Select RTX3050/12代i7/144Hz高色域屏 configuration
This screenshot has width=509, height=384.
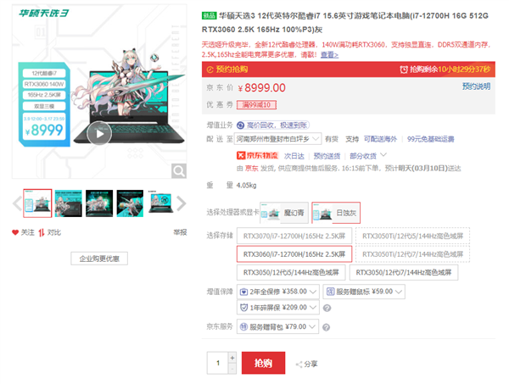404,272
